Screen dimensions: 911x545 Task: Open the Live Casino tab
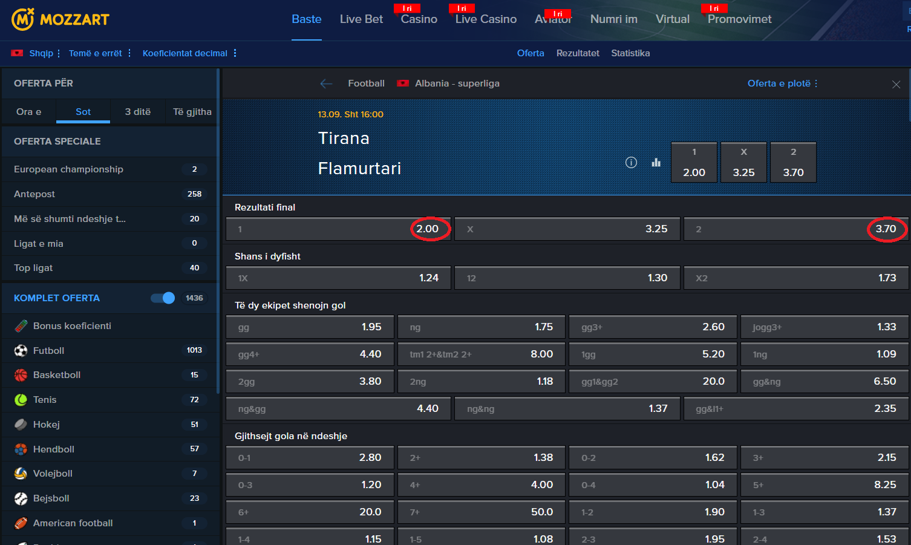click(486, 19)
